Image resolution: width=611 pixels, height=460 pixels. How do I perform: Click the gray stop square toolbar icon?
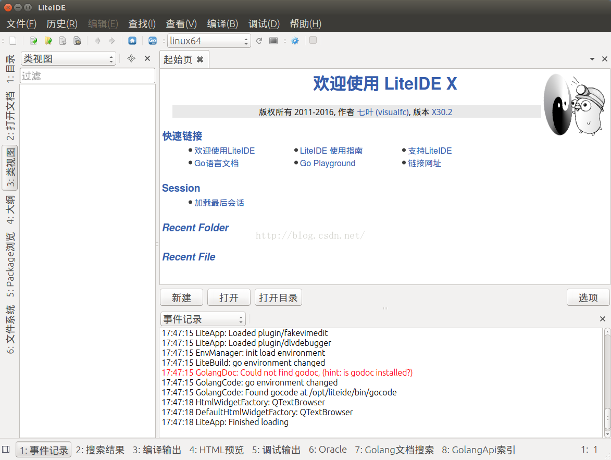pyautogui.click(x=313, y=40)
